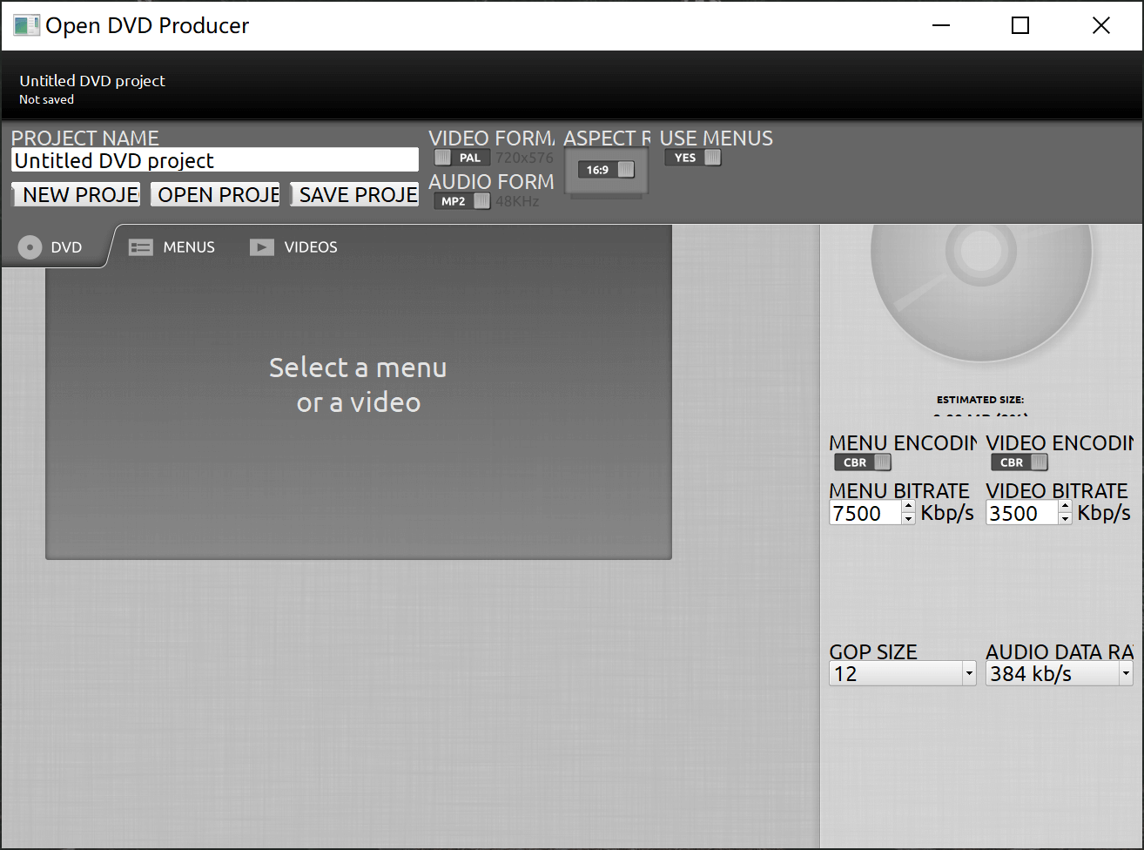Open the Audio Data Rate dropdown
This screenshot has width=1144, height=850.
point(1060,673)
